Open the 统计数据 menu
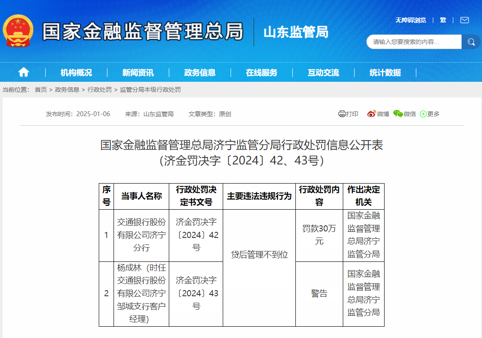Image resolution: width=482 pixels, height=338 pixels. (385, 73)
